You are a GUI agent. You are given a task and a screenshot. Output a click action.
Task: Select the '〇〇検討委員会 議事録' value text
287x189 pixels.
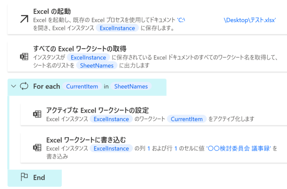click(238, 148)
